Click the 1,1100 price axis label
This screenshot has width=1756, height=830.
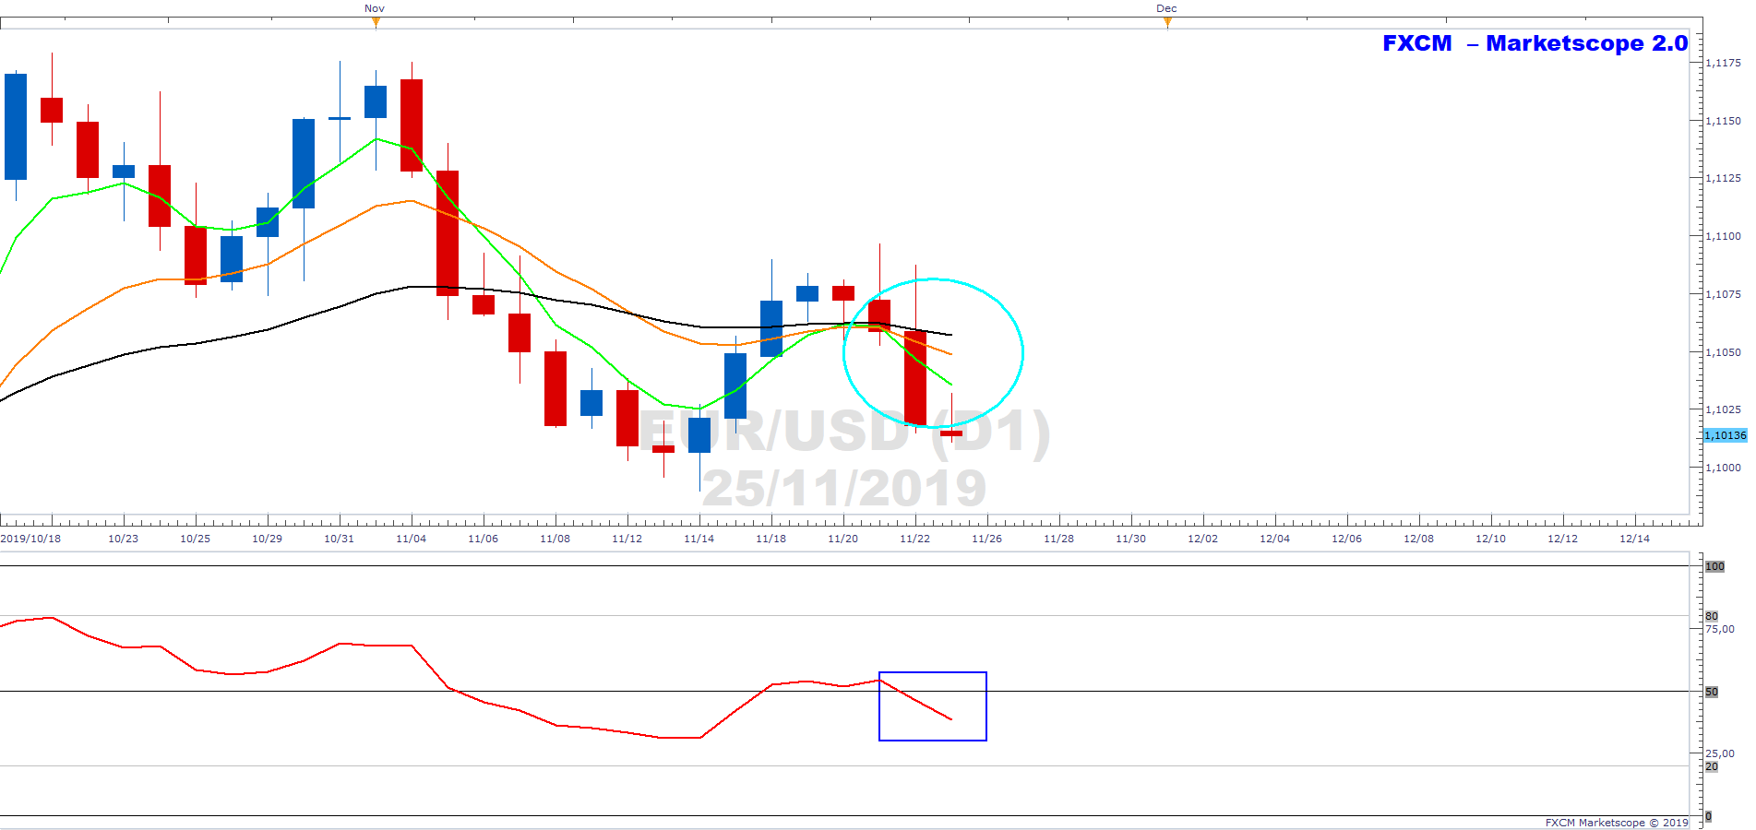(x=1723, y=236)
